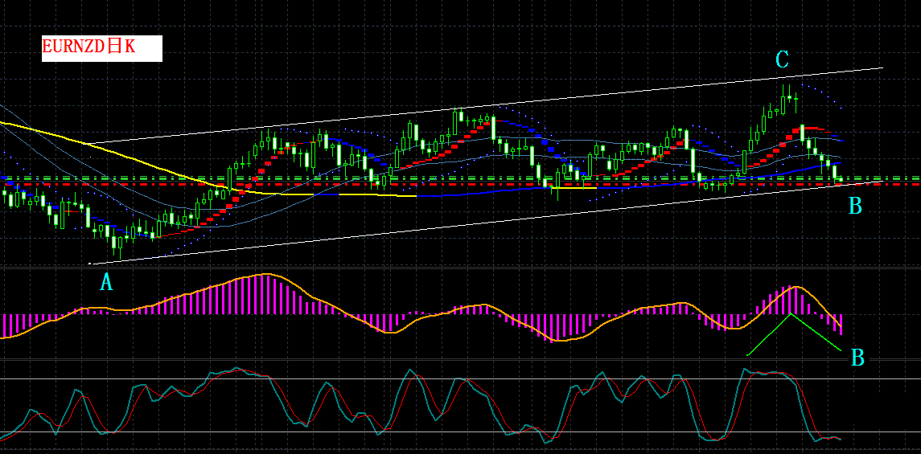Select the green peak-shaped line in the MACD panel

click(x=794, y=334)
